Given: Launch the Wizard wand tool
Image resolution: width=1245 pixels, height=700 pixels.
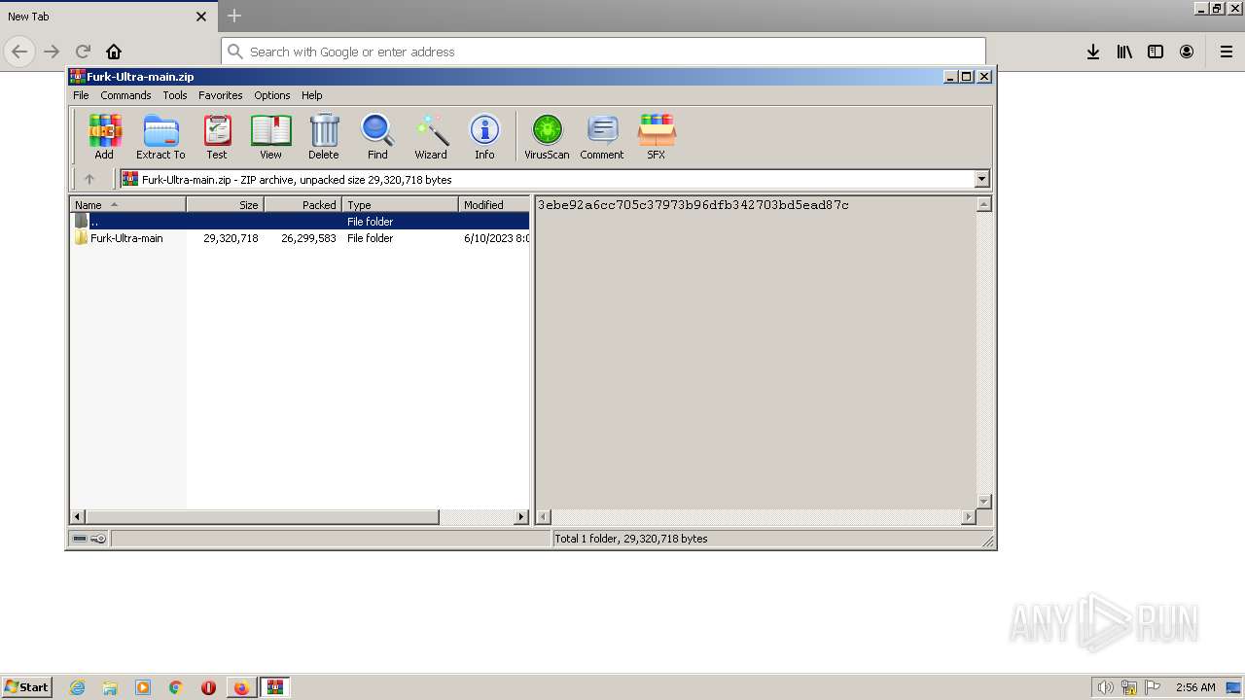Looking at the screenshot, I should pos(431,136).
